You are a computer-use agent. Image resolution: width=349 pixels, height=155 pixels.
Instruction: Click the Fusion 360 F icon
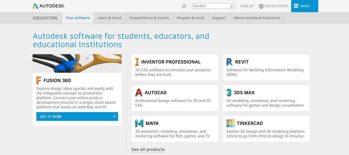39,80
